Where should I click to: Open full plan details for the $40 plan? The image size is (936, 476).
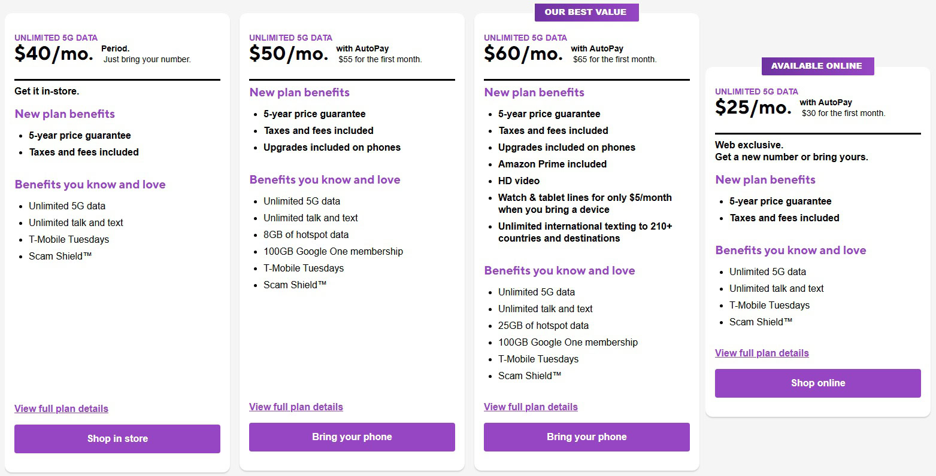pos(61,408)
